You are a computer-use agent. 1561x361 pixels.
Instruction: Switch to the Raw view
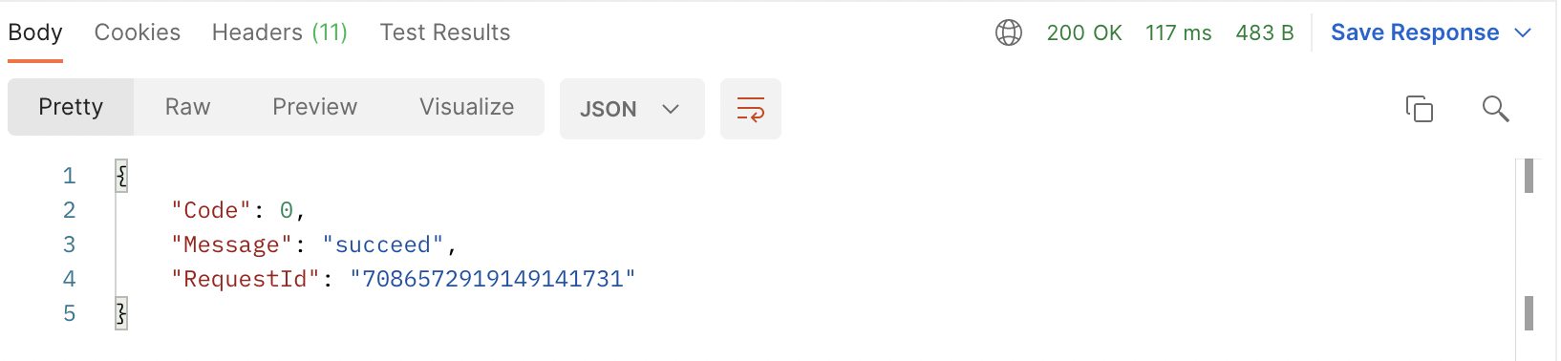click(187, 107)
